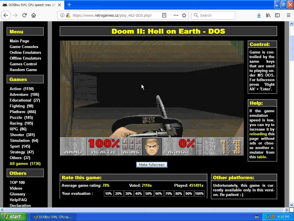The width and height of the screenshot is (294, 221).
Task: Click the browser Back arrow
Action: tap(6, 15)
